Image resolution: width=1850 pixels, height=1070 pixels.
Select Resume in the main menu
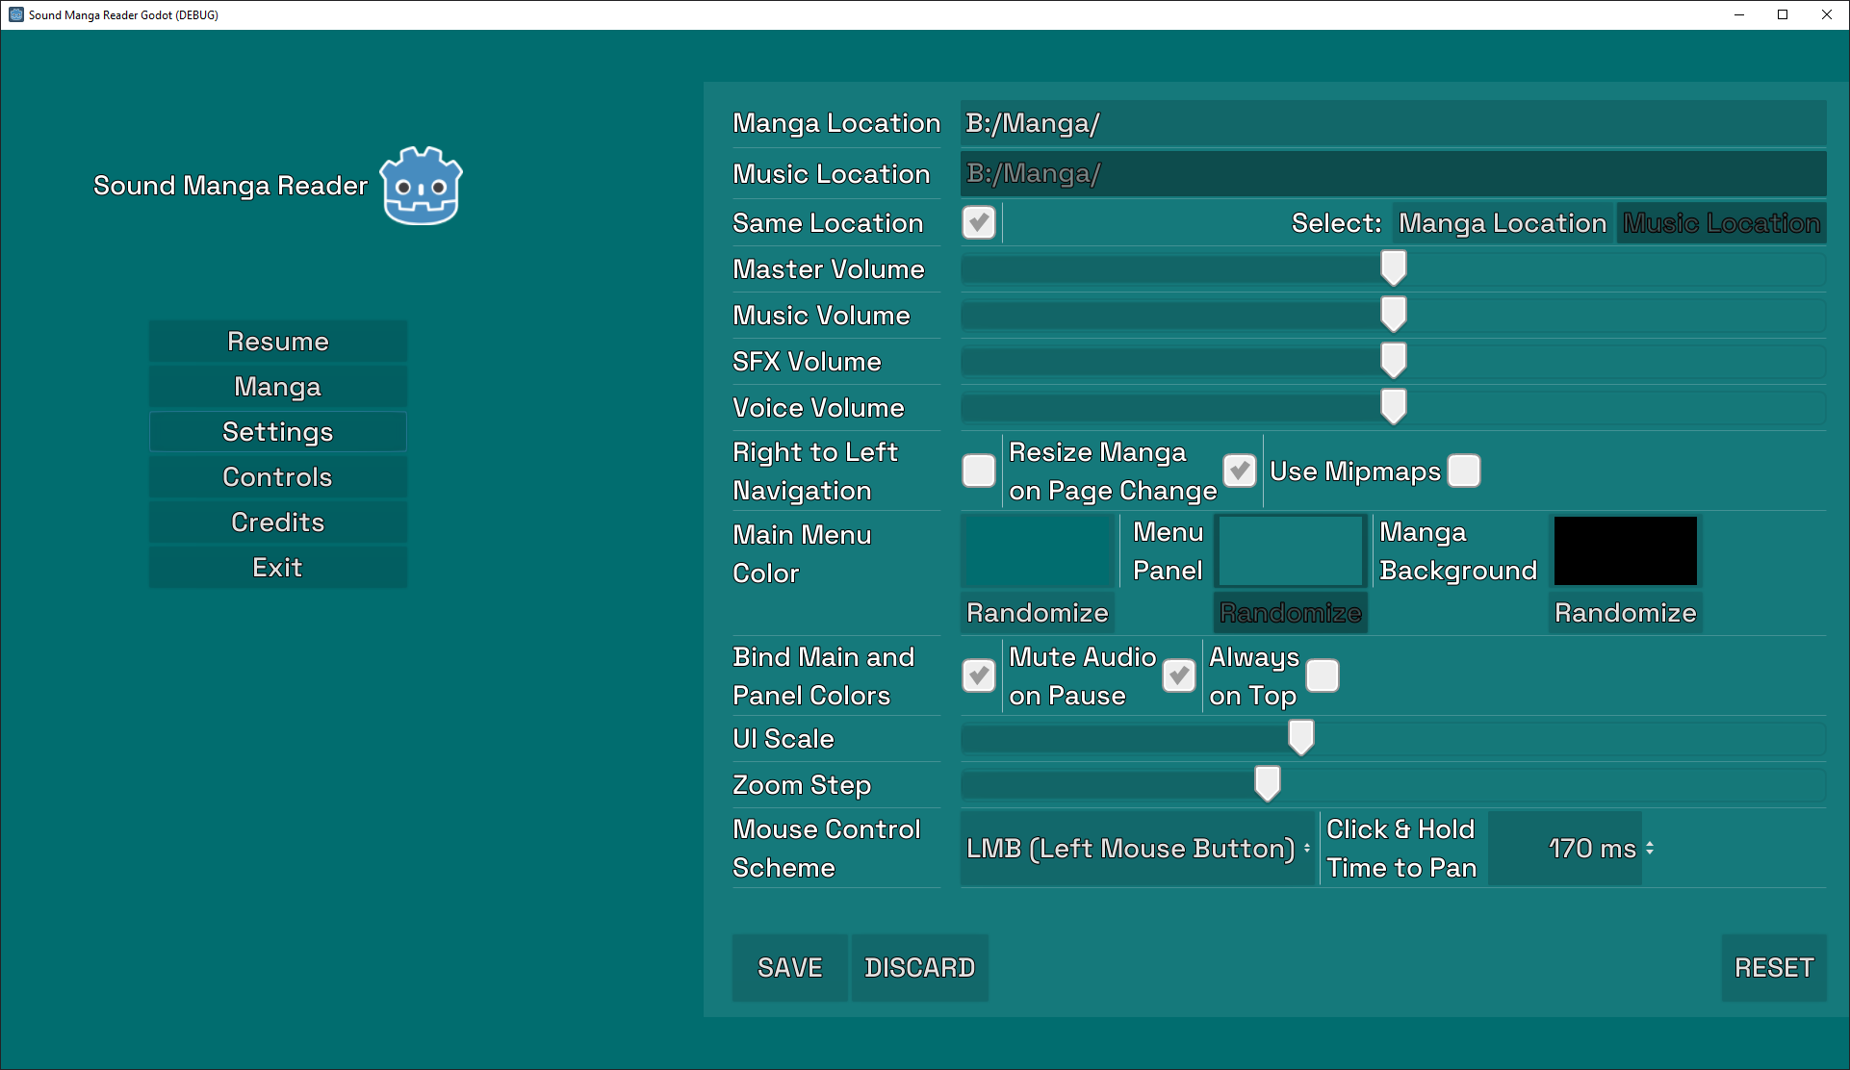(x=278, y=342)
